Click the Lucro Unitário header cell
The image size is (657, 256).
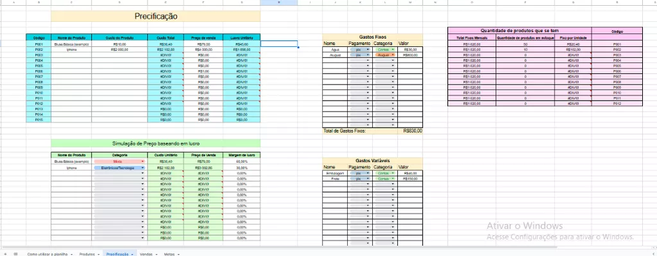pyautogui.click(x=242, y=37)
